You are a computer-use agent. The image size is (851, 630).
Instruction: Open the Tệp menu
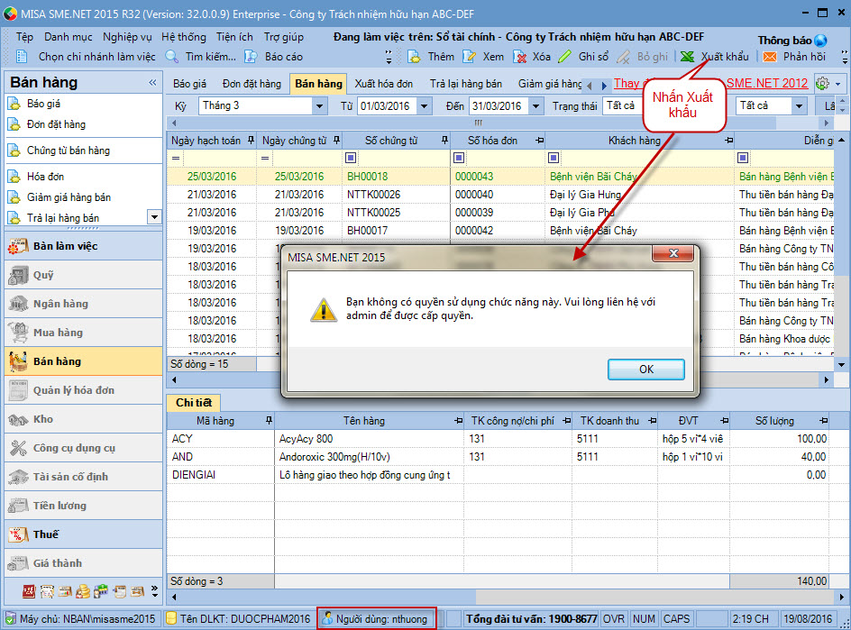(x=24, y=37)
